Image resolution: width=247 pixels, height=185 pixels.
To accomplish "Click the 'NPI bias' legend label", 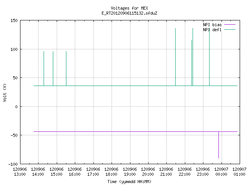I will tap(212, 25).
